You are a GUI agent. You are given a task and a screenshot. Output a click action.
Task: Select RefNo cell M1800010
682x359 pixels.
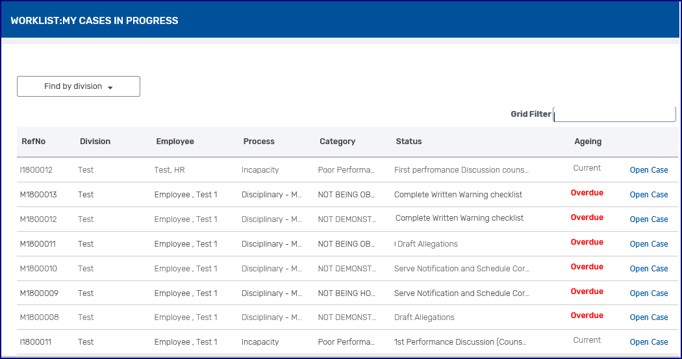[x=38, y=269]
